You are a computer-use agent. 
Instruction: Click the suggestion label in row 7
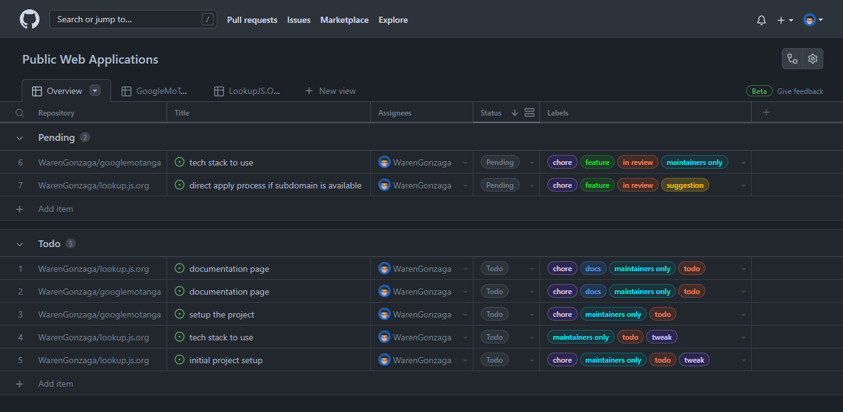pyautogui.click(x=685, y=185)
